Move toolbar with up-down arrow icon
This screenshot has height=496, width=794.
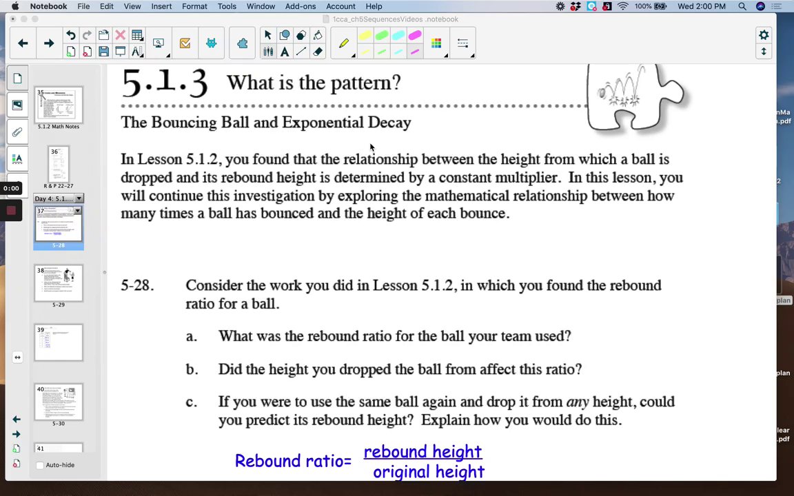click(x=764, y=52)
